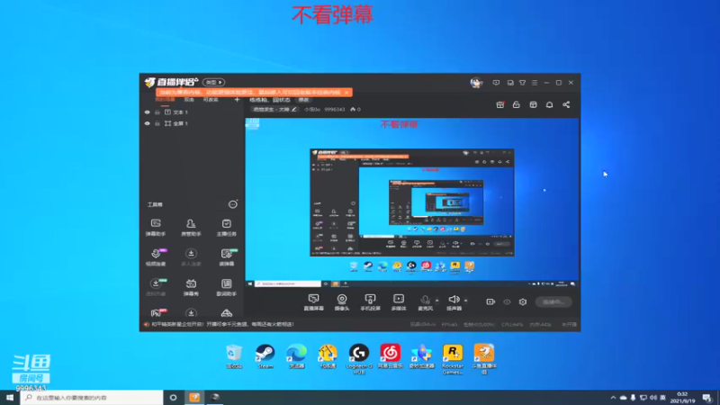This screenshot has height=405, width=720.
Task: Open Steam from the desktop
Action: tap(265, 356)
